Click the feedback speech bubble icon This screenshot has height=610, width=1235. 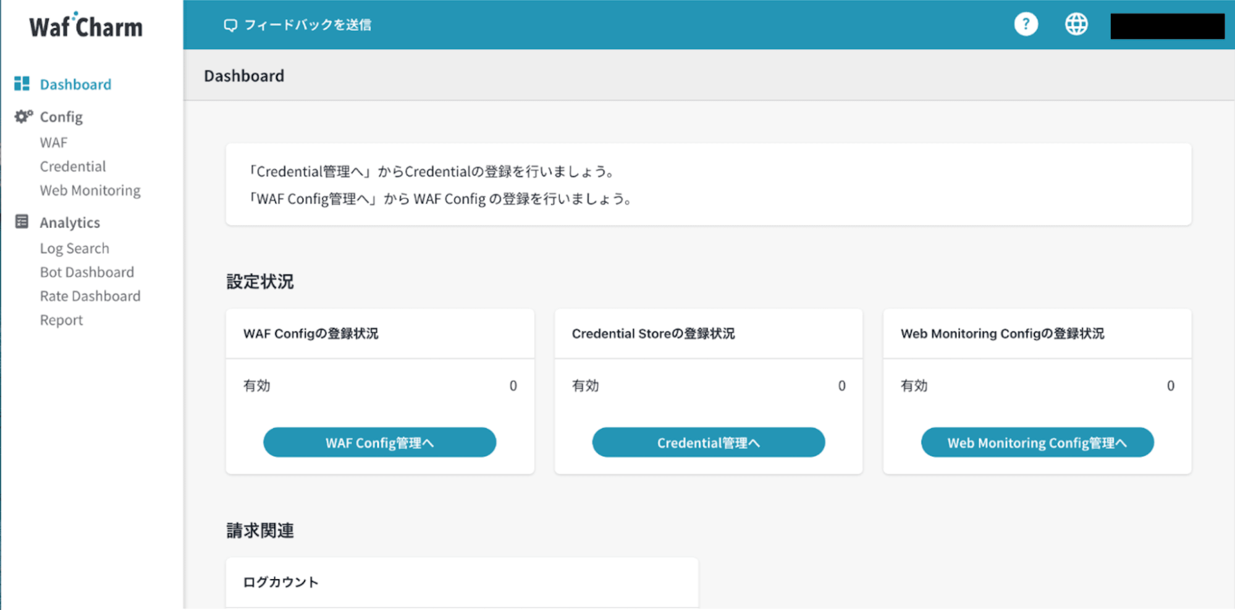click(230, 25)
